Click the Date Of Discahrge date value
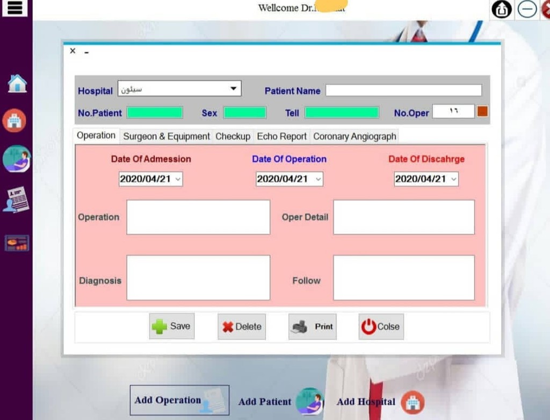Image resolution: width=550 pixels, height=420 pixels. [421, 179]
